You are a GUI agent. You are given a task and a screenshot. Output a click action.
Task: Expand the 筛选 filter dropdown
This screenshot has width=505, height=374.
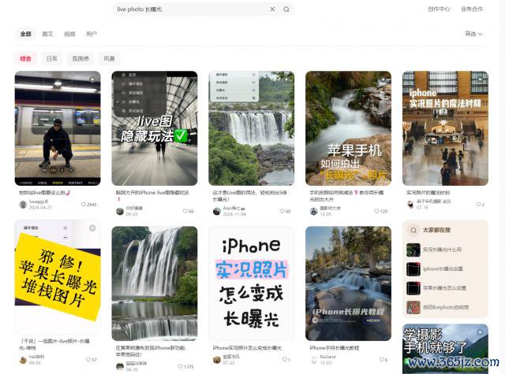pyautogui.click(x=473, y=34)
